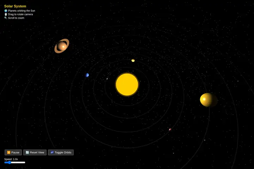
Task: Click the small yellow Venus planet
Action: coord(133,61)
